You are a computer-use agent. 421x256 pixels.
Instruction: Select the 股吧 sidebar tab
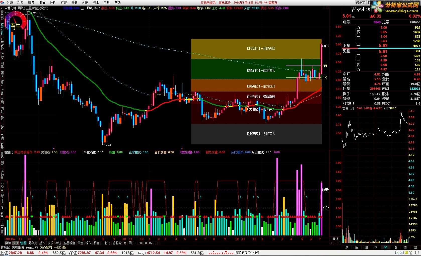pyautogui.click(x=2, y=137)
